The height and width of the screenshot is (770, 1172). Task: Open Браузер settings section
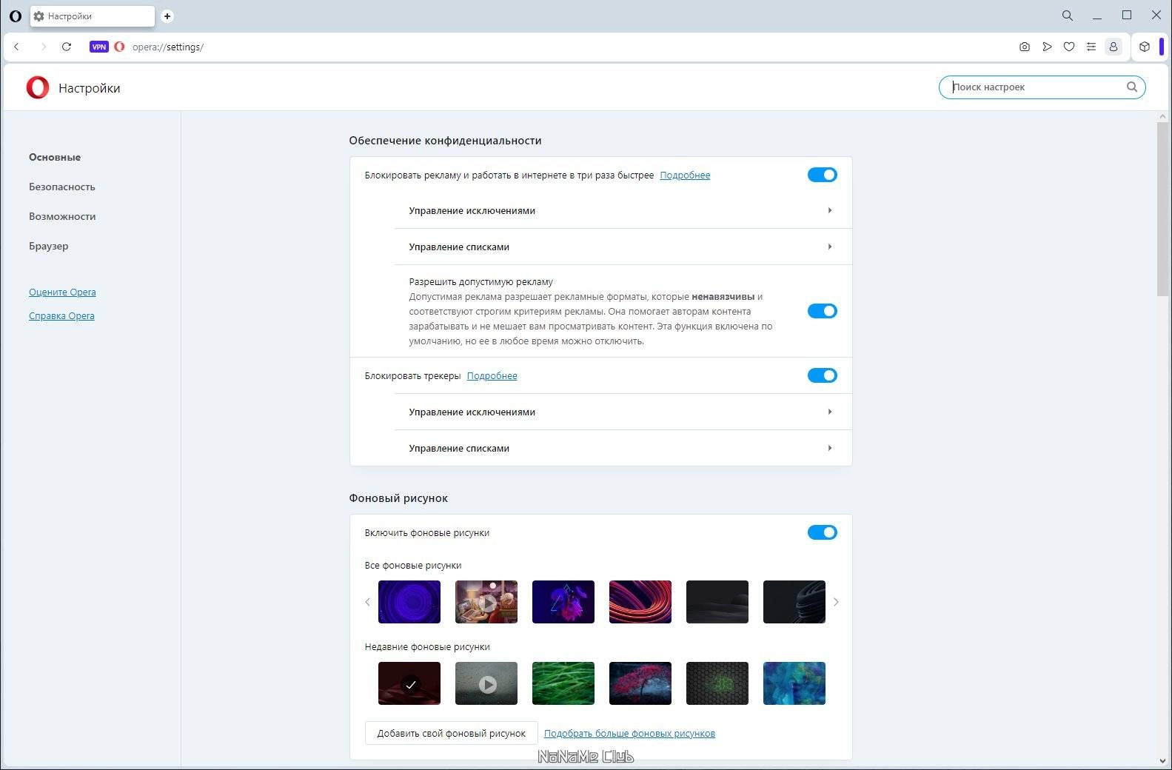(49, 246)
